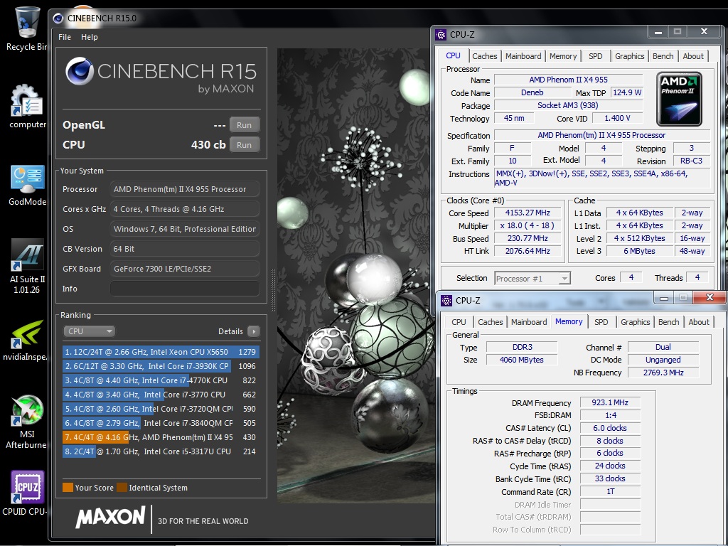The height and width of the screenshot is (546, 728).
Task: Select ranking row Intel Core i7-3930K
Action: coord(161,366)
